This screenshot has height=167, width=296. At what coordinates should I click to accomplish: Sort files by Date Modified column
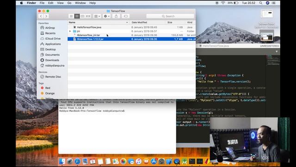tap(148, 22)
